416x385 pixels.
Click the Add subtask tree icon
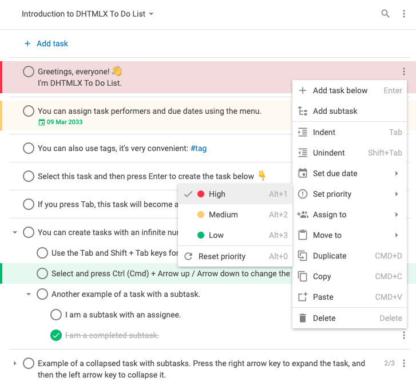[x=303, y=111]
